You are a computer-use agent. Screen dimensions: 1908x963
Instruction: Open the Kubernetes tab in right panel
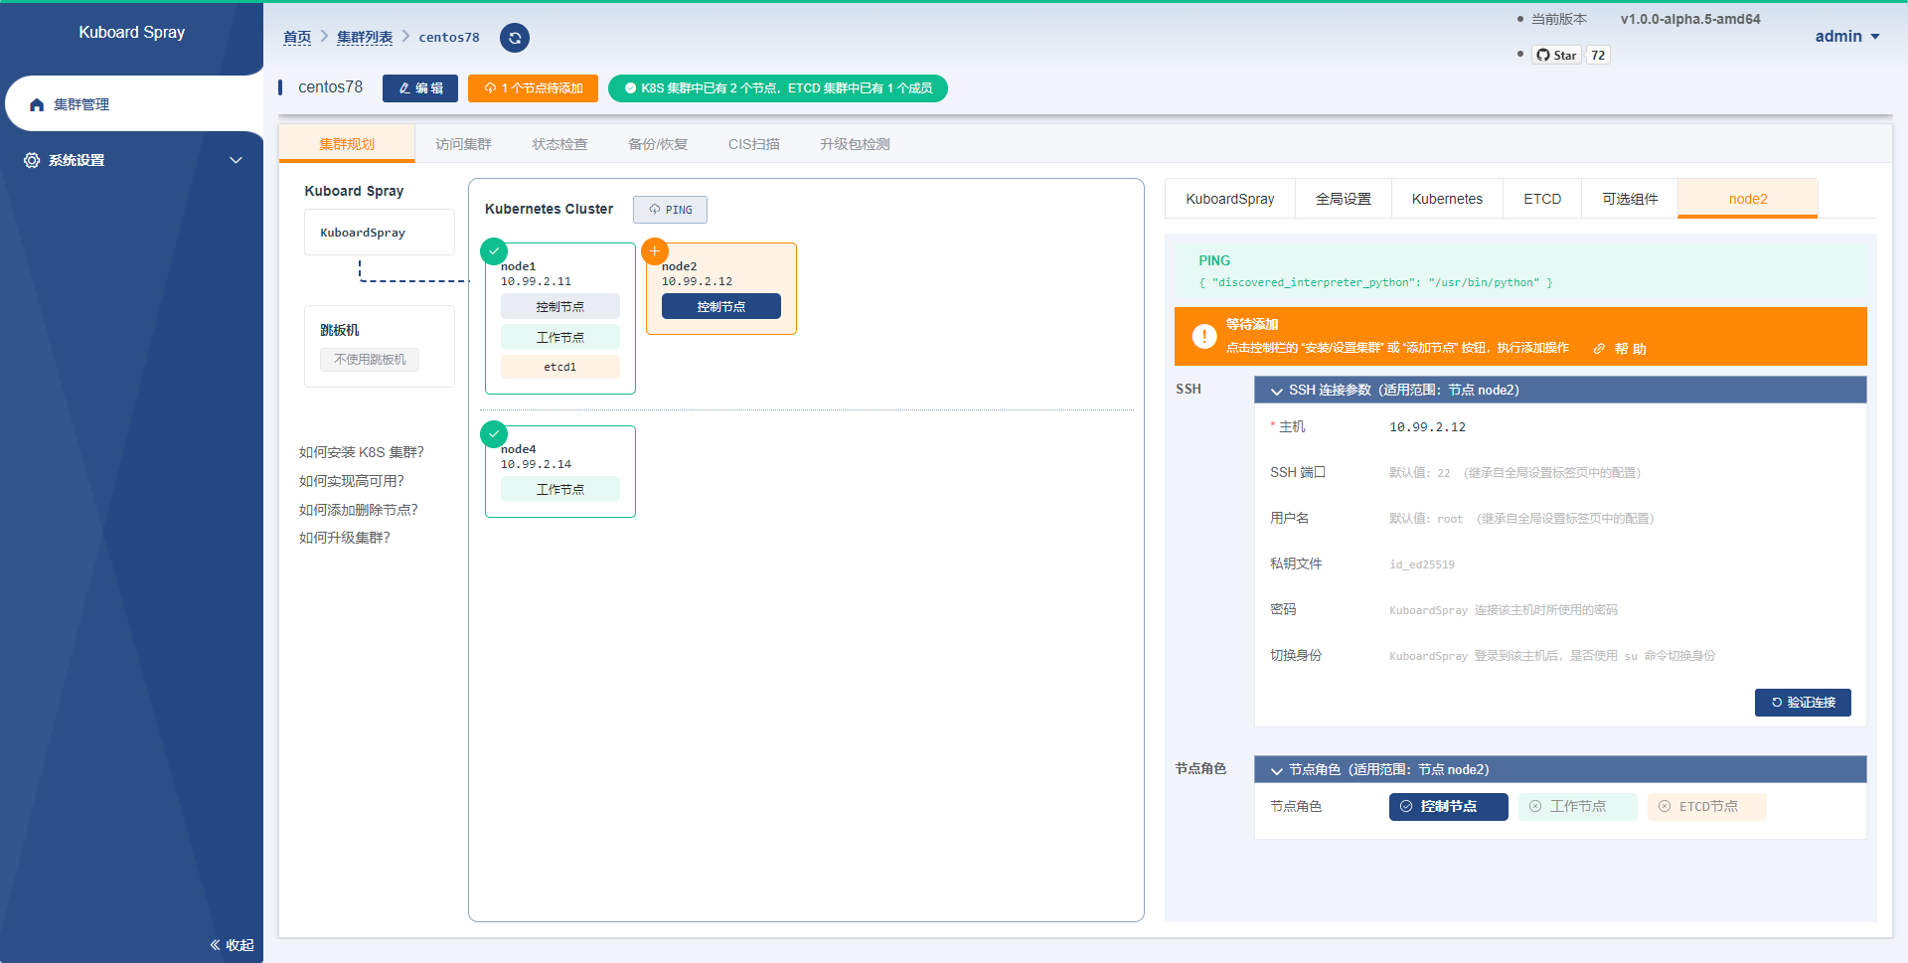(x=1447, y=199)
